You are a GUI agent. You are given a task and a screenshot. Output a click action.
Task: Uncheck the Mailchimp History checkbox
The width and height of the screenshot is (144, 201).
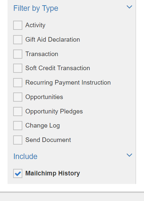18,173
